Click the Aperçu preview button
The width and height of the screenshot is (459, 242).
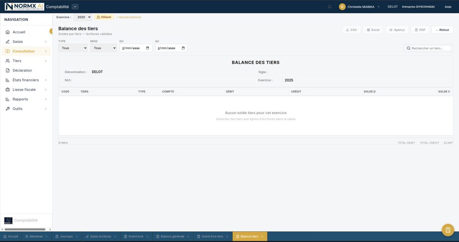pos(397,30)
